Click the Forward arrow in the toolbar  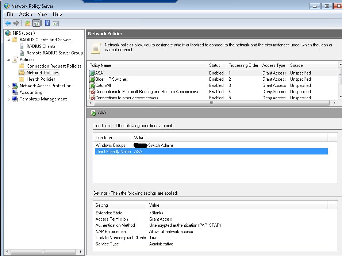16,23
